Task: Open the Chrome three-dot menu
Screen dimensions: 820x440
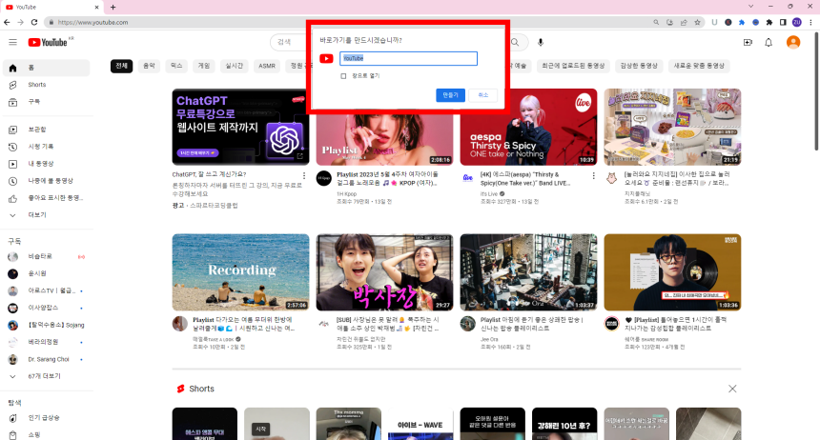Action: tap(810, 23)
